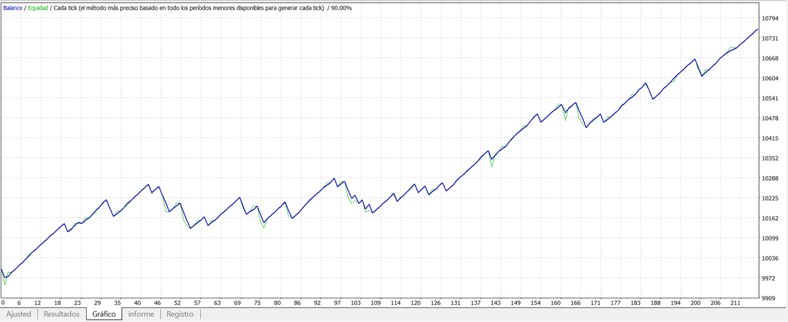Click the blue 'Balance' legend label
Screen dimensions: 788x322
[13, 7]
